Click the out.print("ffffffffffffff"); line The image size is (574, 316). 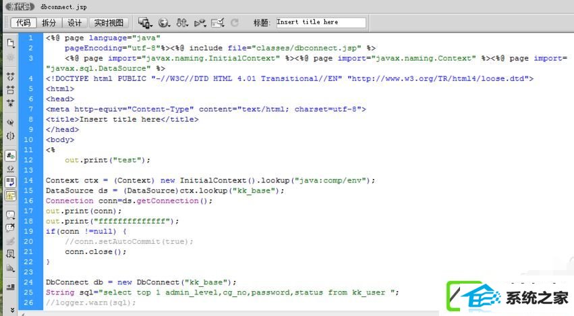coord(113,221)
